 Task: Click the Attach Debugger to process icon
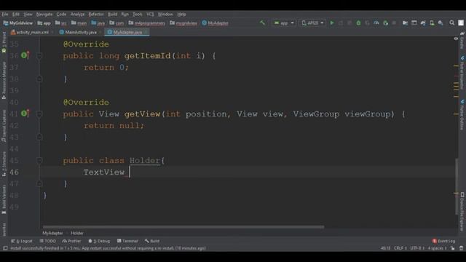click(x=385, y=23)
